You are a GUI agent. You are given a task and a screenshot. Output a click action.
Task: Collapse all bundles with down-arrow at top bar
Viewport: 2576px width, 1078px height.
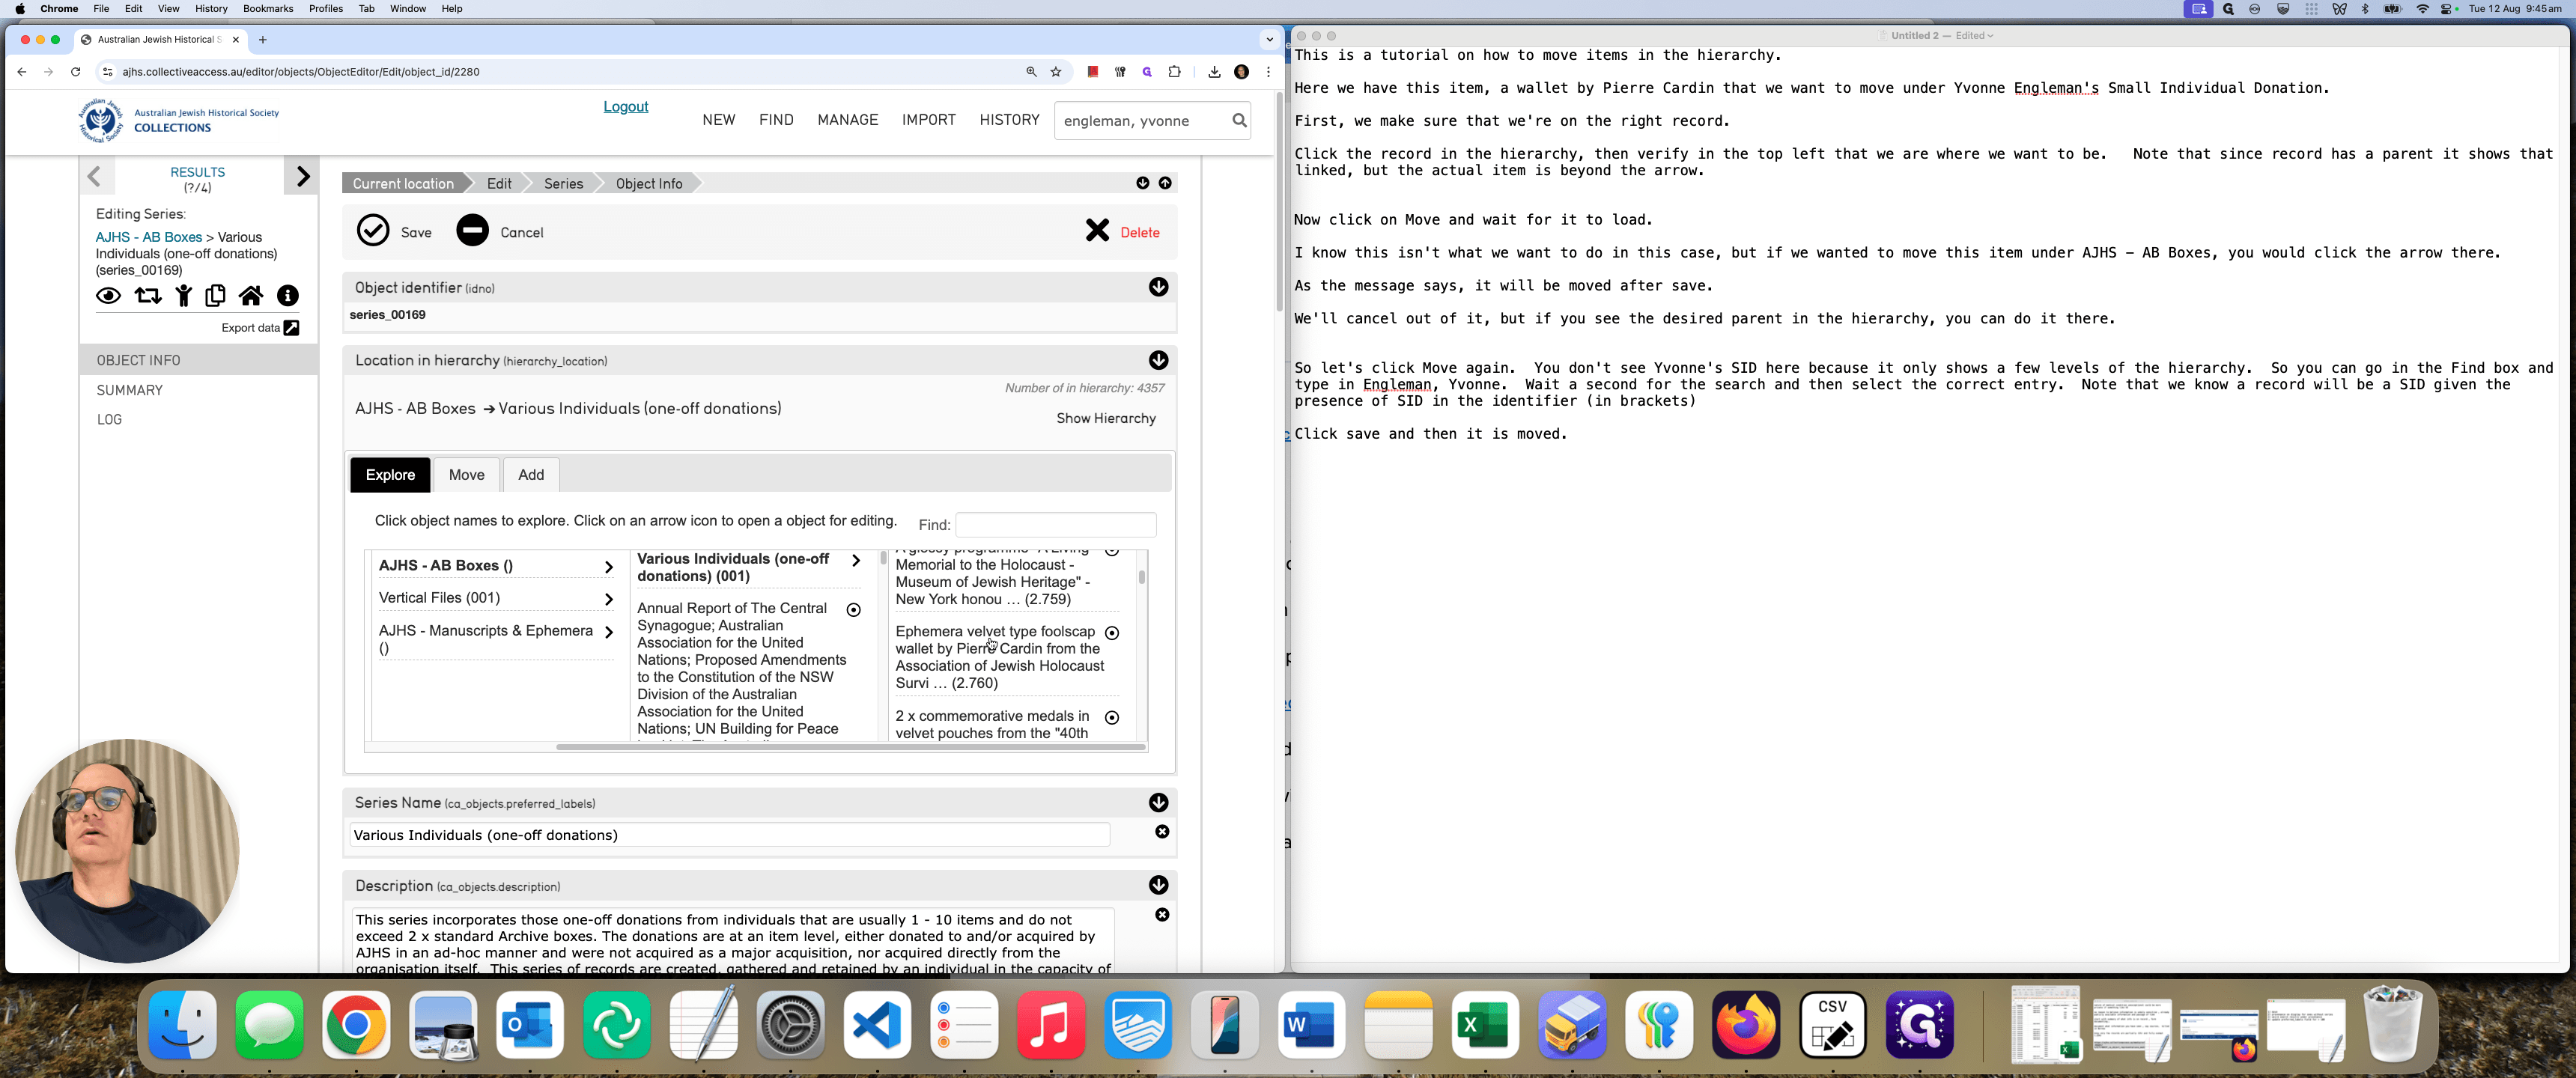tap(1142, 183)
